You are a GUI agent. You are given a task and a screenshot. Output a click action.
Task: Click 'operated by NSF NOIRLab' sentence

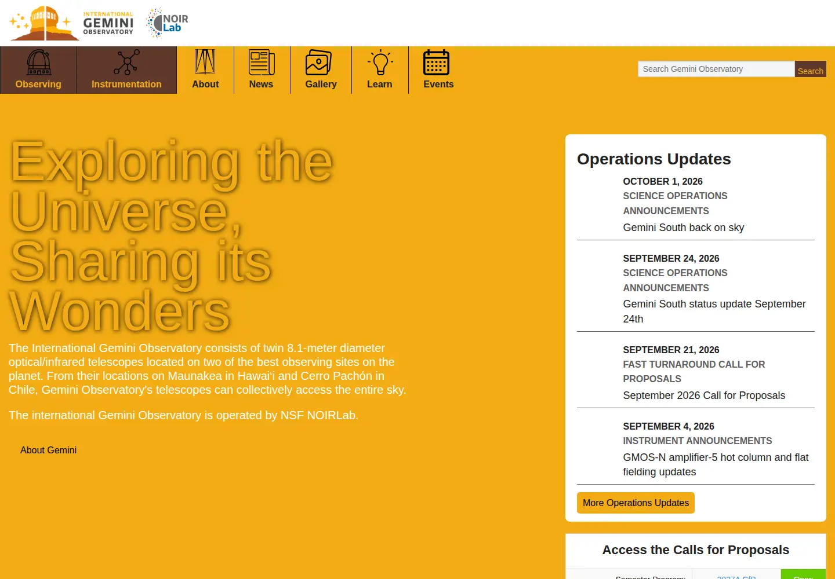[x=183, y=415]
